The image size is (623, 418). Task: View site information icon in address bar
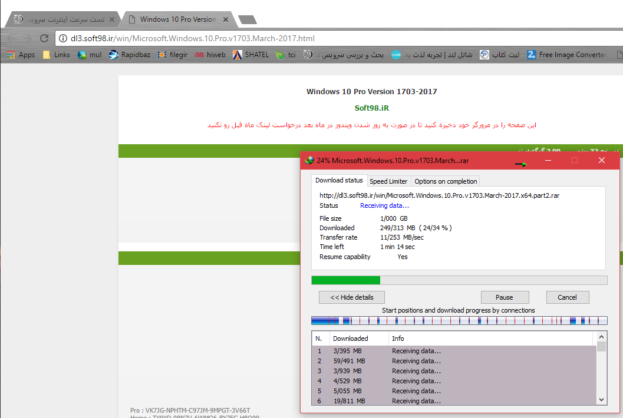63,38
